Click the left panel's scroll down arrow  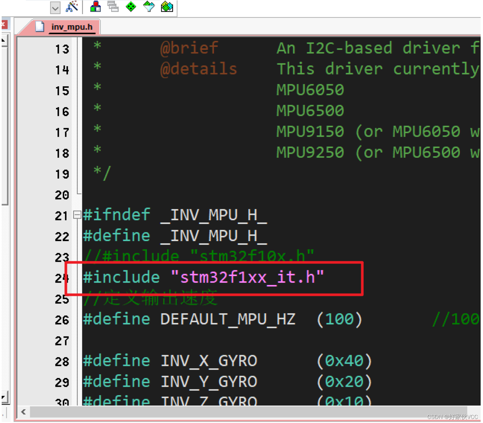(x=4, y=397)
